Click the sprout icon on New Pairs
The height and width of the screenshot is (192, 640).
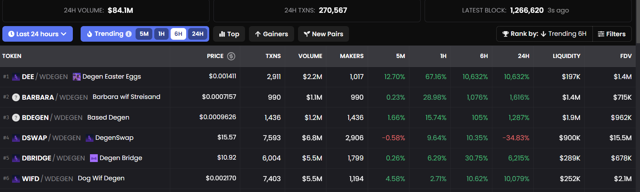pyautogui.click(x=307, y=34)
